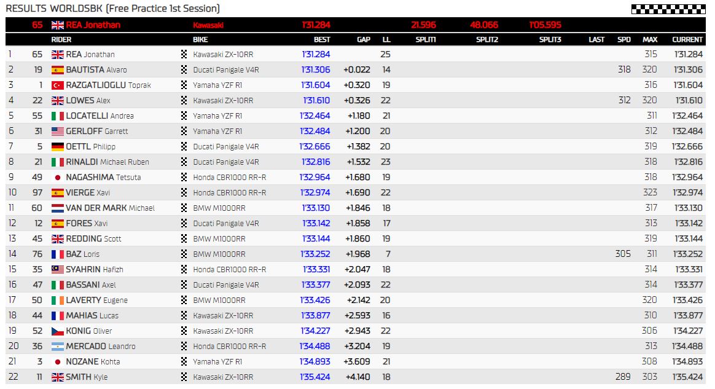The width and height of the screenshot is (715, 389).
Task: Click the checkered status icon in REDDING Scott's row
Action: click(184, 238)
